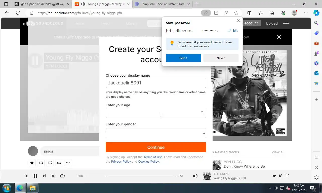Go back to previous page
The image size is (322, 193).
(x=7, y=13)
